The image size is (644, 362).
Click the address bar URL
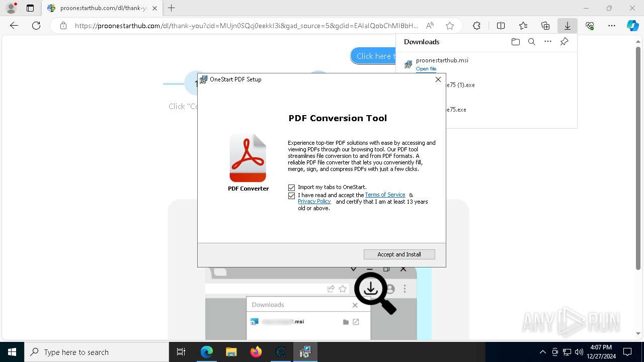246,26
